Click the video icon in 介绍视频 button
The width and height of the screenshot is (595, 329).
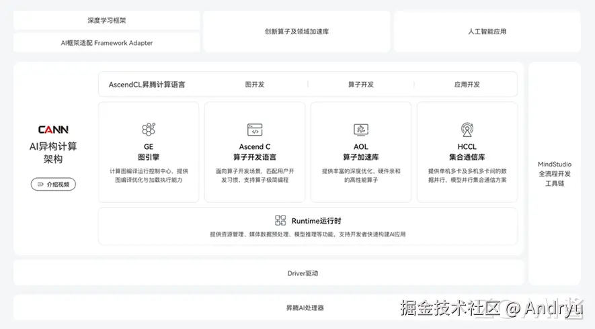(40, 184)
